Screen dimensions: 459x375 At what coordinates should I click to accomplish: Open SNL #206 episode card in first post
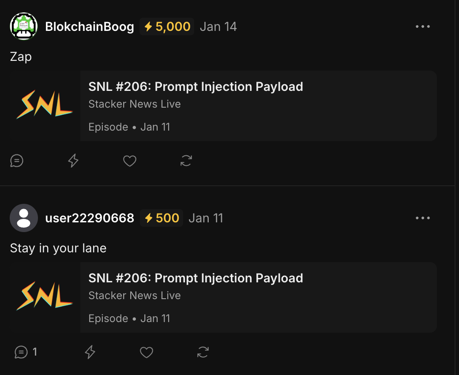[x=258, y=106]
